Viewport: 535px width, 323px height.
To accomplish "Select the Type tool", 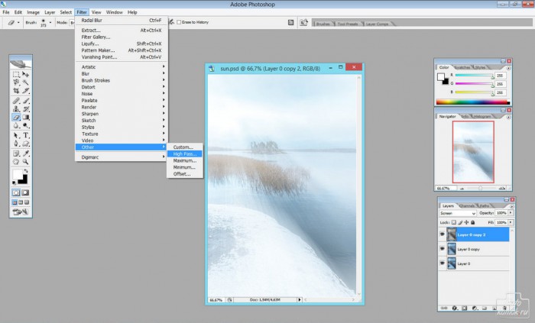I will (x=25, y=135).
